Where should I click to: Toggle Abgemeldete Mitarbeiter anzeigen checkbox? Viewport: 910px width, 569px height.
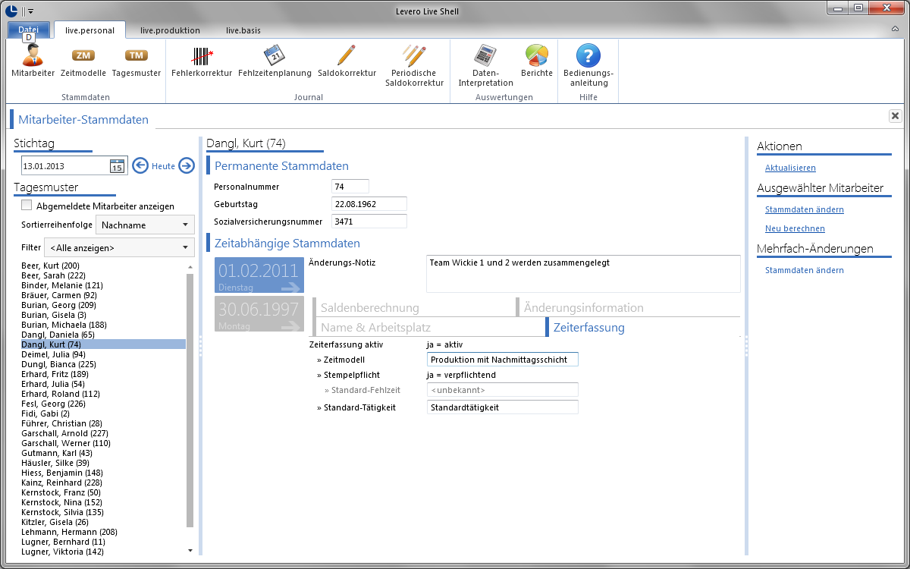27,206
